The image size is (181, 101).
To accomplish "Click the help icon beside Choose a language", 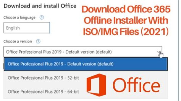I will pos(42,17).
